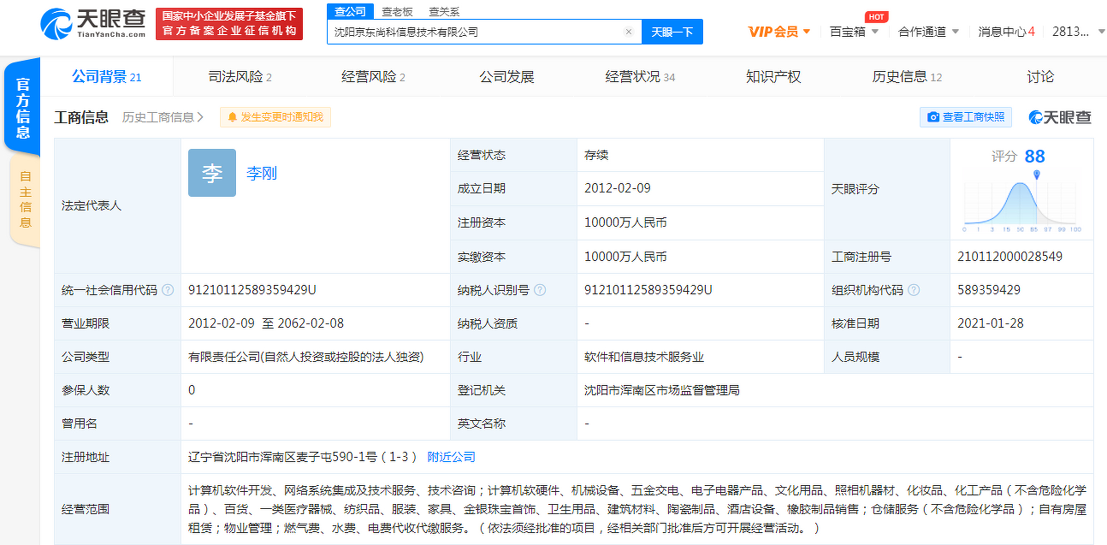This screenshot has height=545, width=1107.
Task: Click help icon beside 组织机构代码
Action: tap(914, 290)
